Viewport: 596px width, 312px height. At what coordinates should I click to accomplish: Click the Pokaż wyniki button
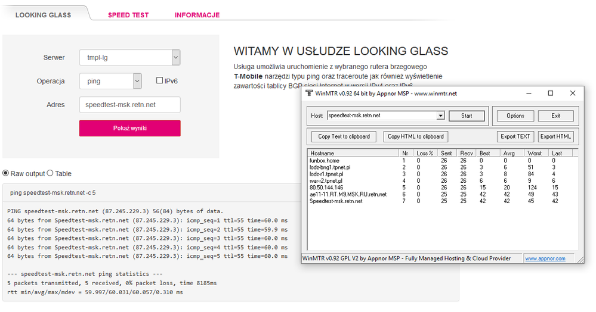(x=129, y=128)
